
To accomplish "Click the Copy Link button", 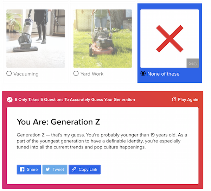I will (x=84, y=170).
